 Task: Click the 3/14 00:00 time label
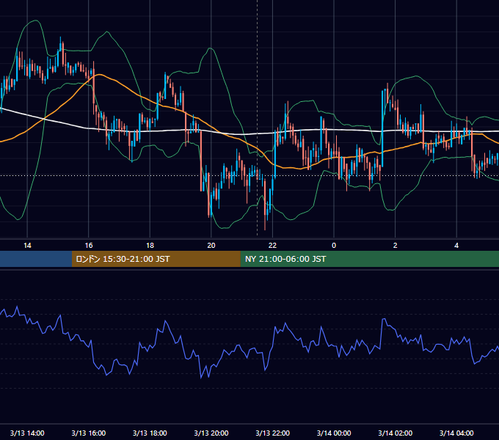334,433
